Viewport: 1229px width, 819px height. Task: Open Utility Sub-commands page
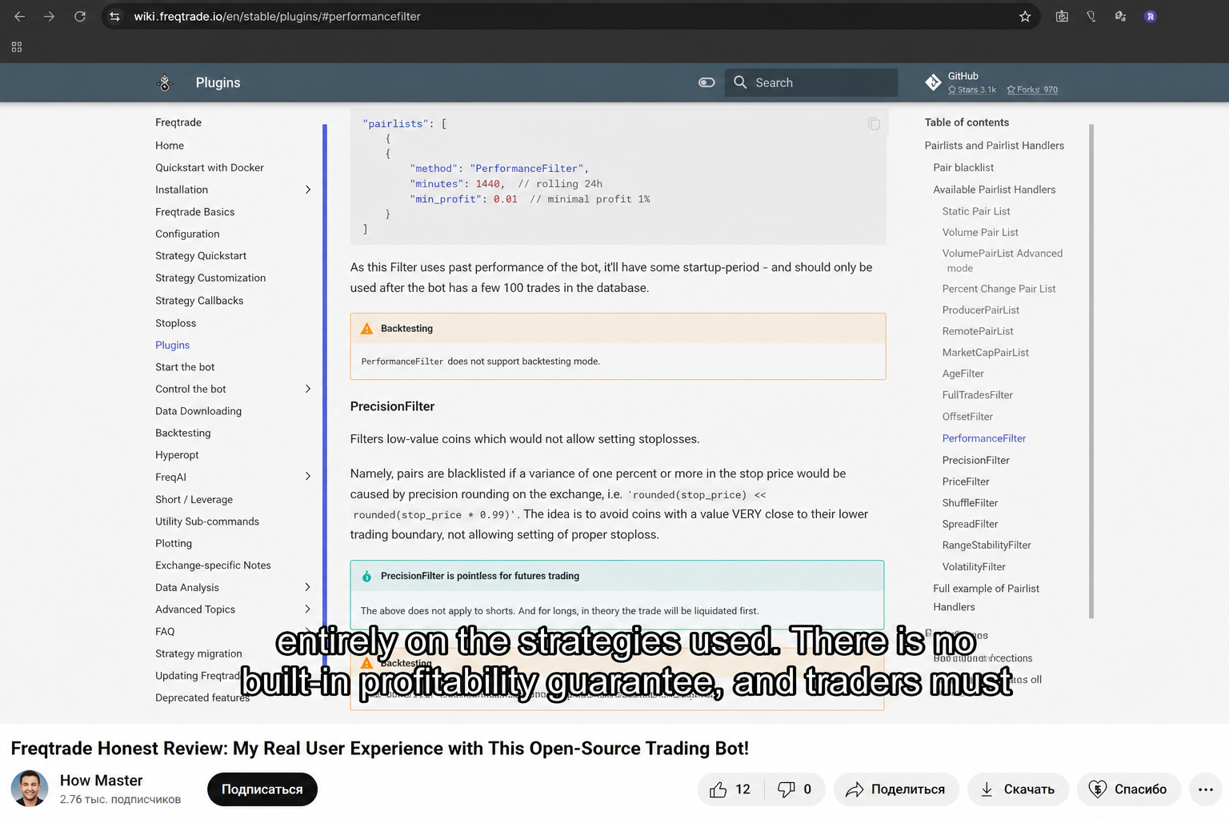(x=207, y=521)
